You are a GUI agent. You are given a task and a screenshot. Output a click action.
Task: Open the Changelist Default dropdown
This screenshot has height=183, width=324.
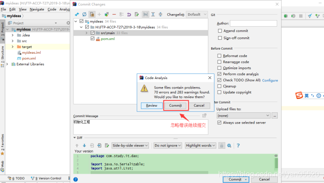(197, 15)
